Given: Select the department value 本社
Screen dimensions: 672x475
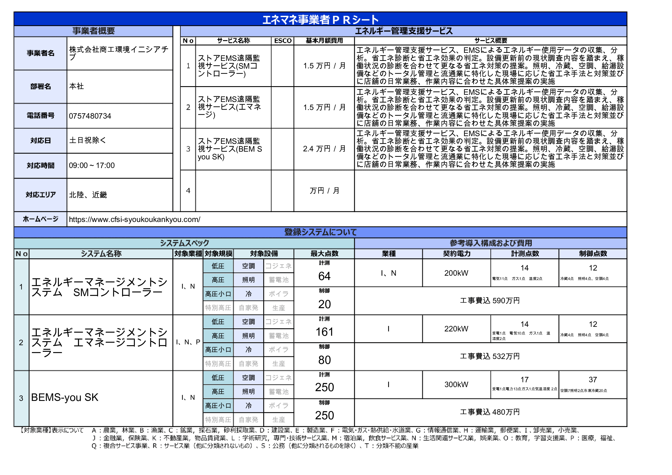Looking at the screenshot, I should coord(76,86).
